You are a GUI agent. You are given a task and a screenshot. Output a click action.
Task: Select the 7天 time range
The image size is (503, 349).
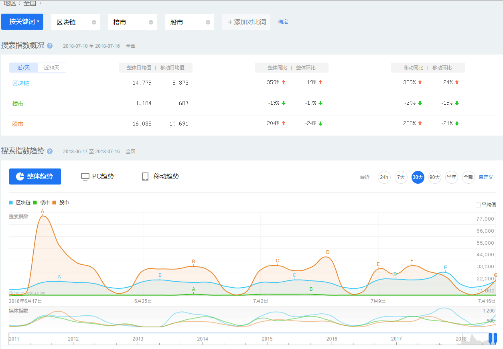pos(401,177)
